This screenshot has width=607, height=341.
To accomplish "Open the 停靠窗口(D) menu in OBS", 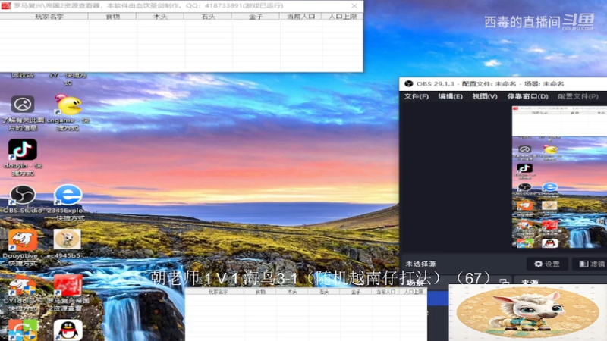I will (x=527, y=96).
